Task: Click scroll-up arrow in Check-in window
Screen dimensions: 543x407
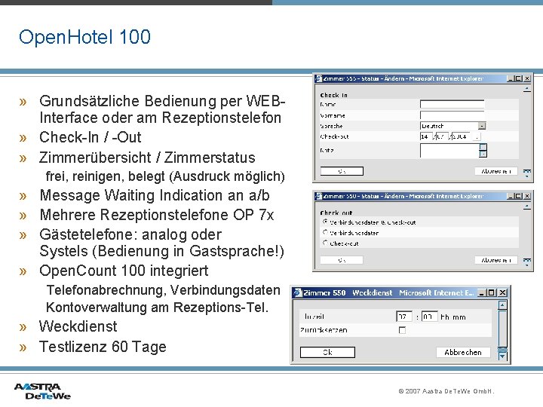Action: 526,89
